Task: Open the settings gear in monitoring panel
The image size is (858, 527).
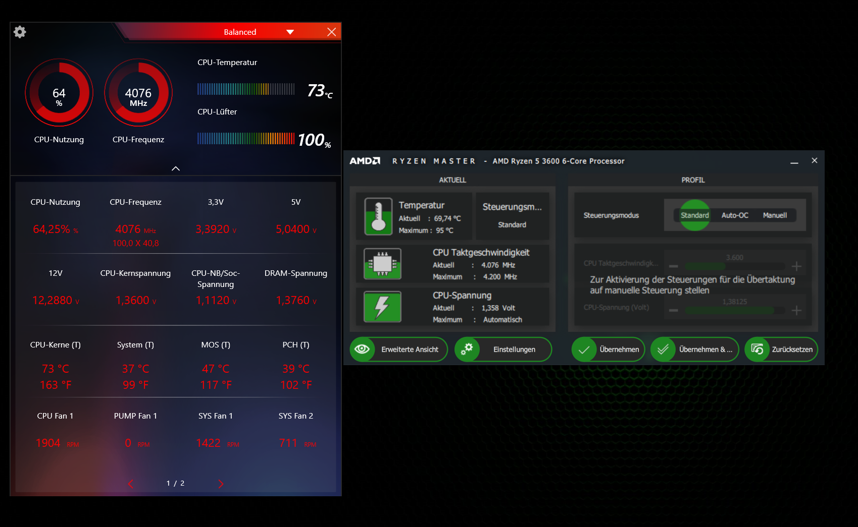Action: (20, 32)
